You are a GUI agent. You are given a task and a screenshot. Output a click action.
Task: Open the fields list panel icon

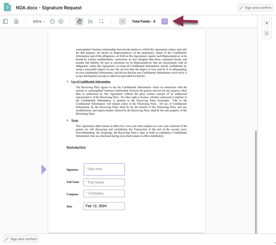coord(266,33)
